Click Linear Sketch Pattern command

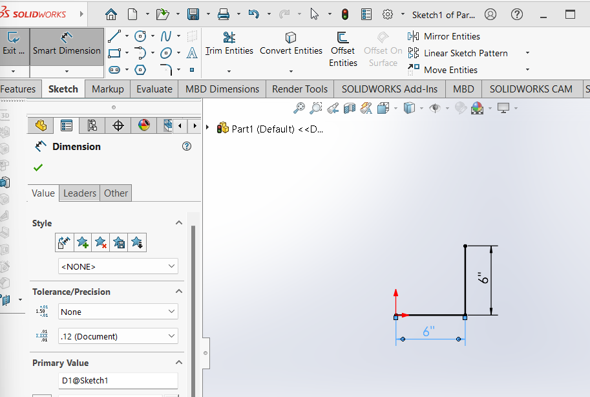point(458,53)
